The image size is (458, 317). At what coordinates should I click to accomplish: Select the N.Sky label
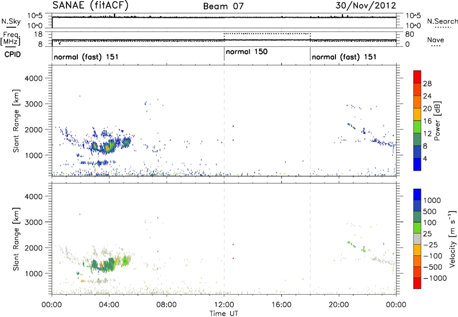[11, 21]
